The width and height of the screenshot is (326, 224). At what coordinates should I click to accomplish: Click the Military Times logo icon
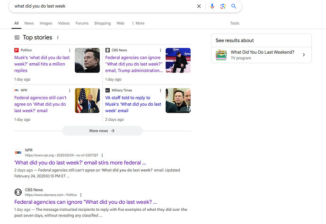(x=107, y=91)
